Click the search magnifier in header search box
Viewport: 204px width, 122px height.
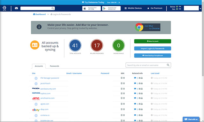[53, 9]
